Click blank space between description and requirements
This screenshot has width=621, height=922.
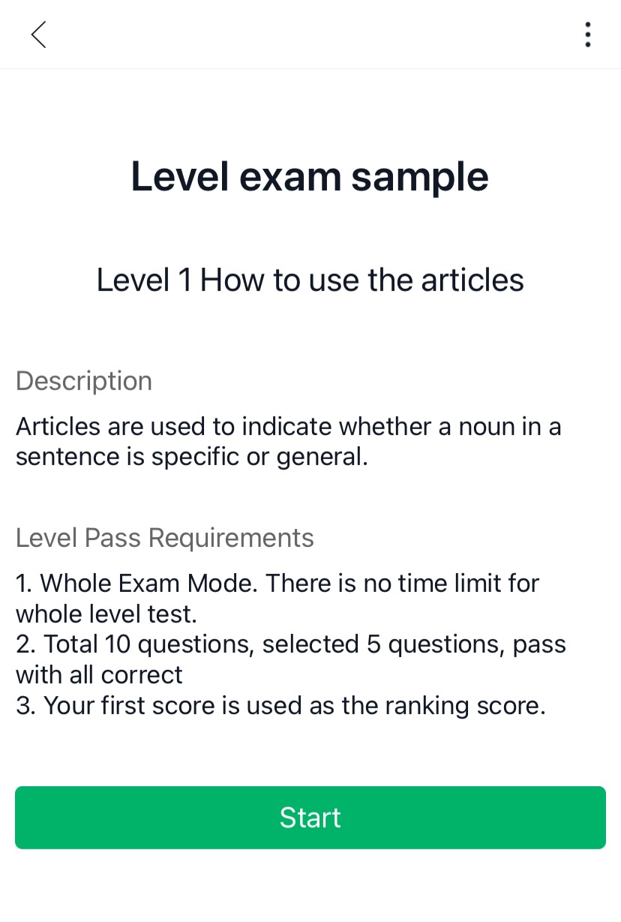(310, 497)
